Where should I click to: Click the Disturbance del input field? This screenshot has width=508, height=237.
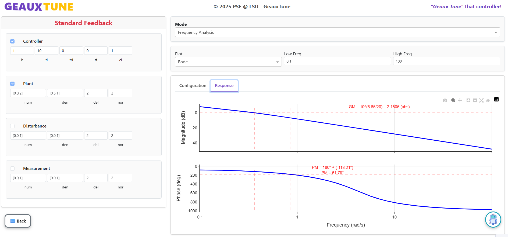click(x=96, y=136)
